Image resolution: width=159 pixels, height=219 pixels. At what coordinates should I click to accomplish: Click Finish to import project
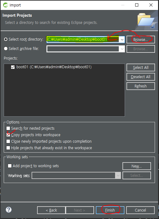point(110,210)
